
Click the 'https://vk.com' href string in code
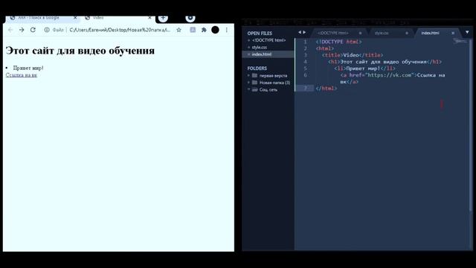click(x=390, y=75)
